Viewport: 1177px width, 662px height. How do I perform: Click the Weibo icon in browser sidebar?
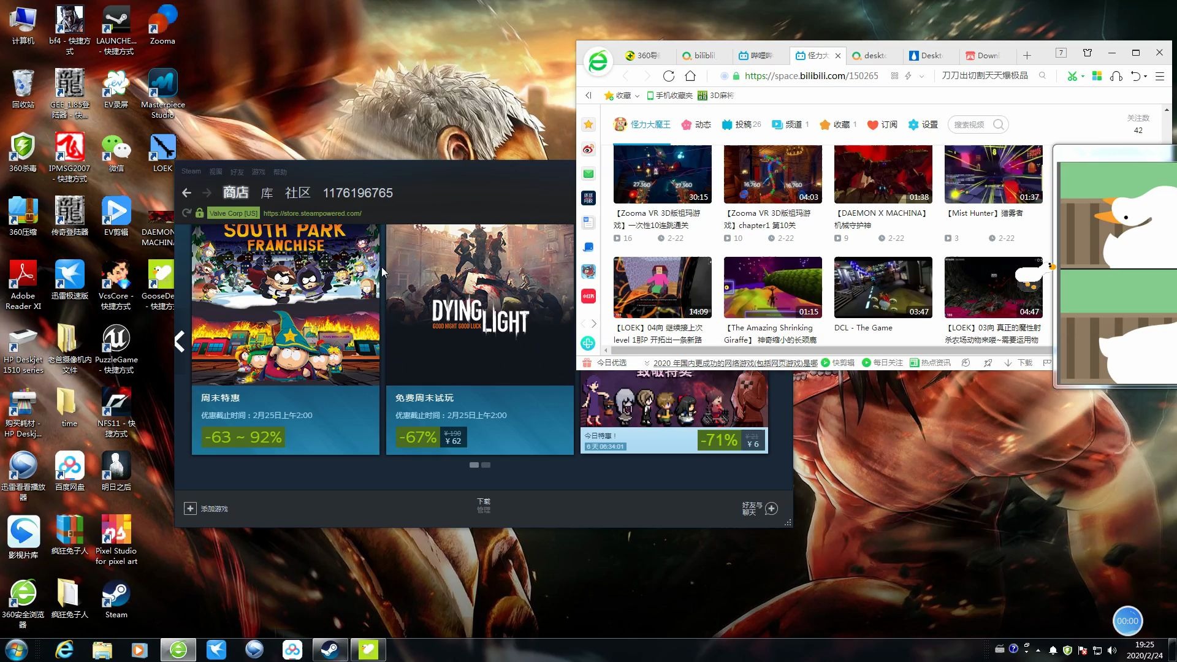(x=588, y=149)
